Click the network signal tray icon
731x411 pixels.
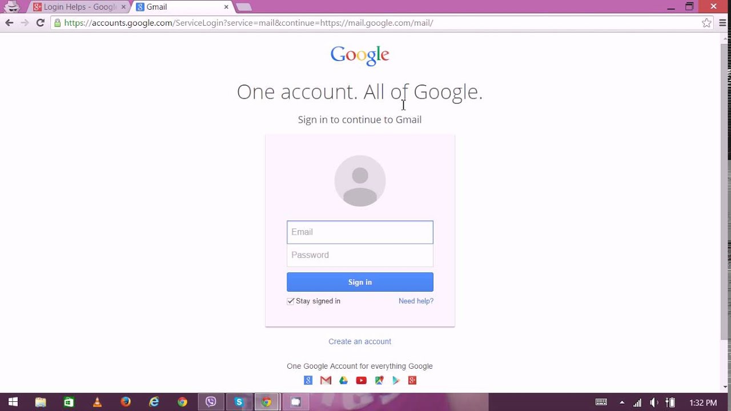(x=637, y=402)
